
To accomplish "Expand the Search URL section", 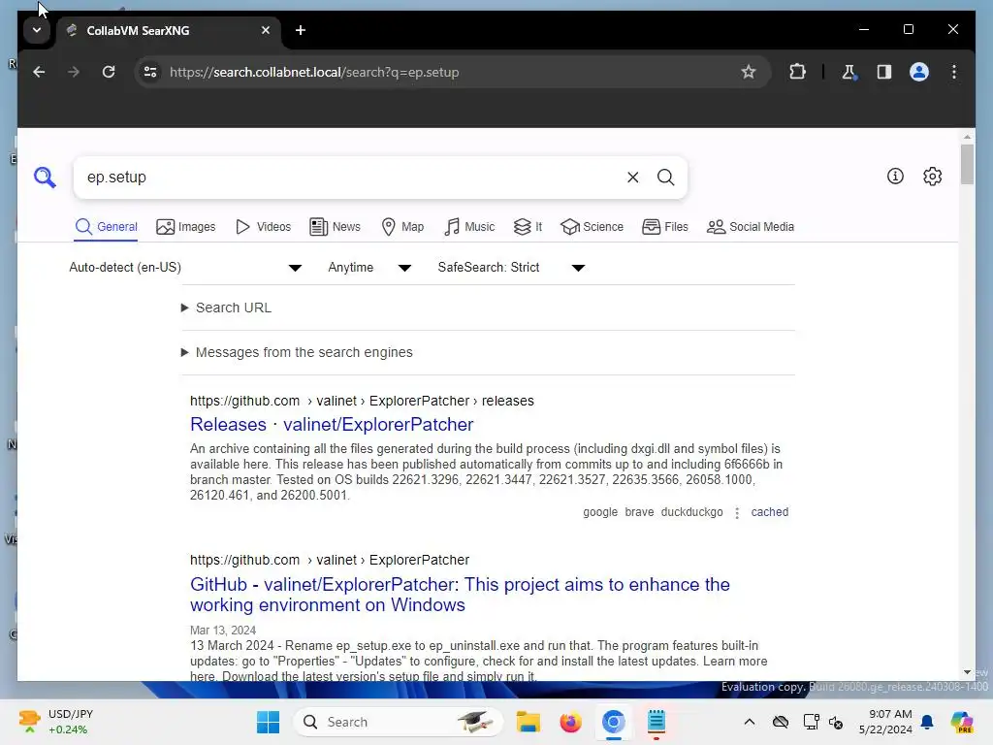I will tap(227, 308).
